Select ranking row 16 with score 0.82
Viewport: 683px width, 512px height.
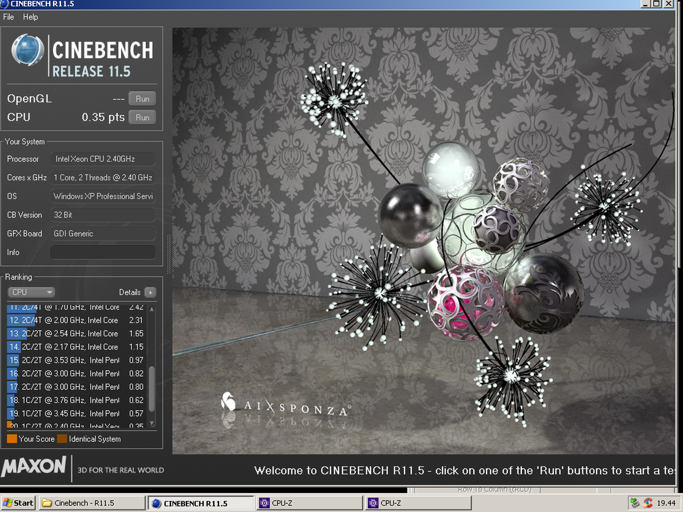coord(77,374)
